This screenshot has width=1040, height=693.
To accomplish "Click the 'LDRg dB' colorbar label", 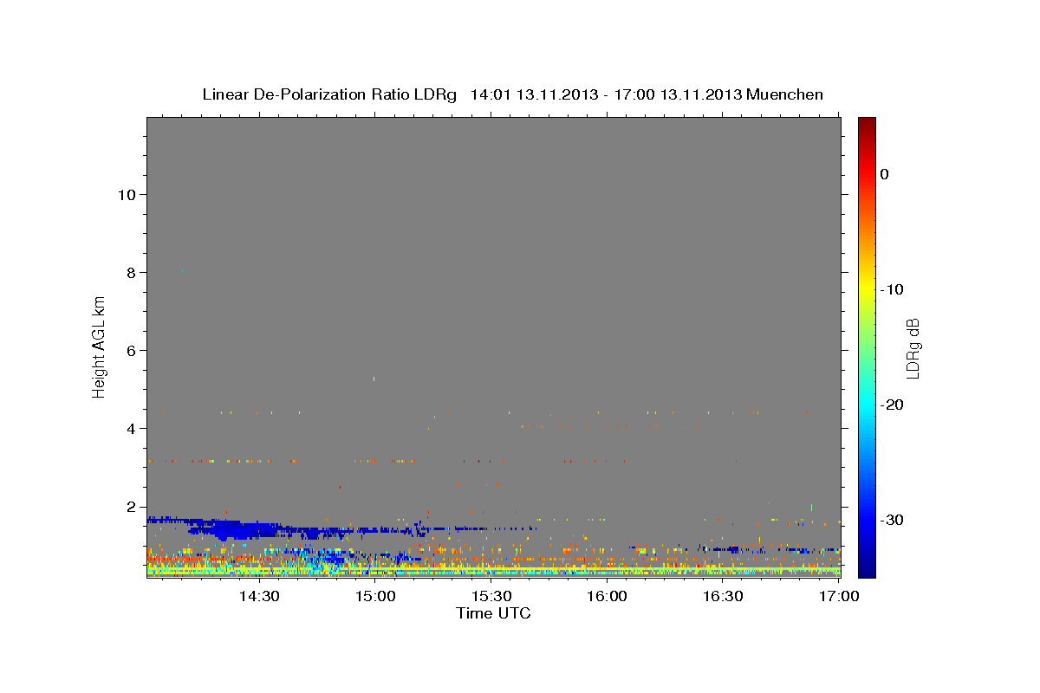I will (x=912, y=347).
